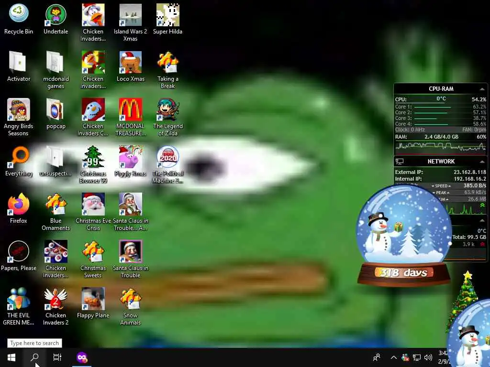
Task: Launch The Legend of Zilda
Action: (x=167, y=118)
